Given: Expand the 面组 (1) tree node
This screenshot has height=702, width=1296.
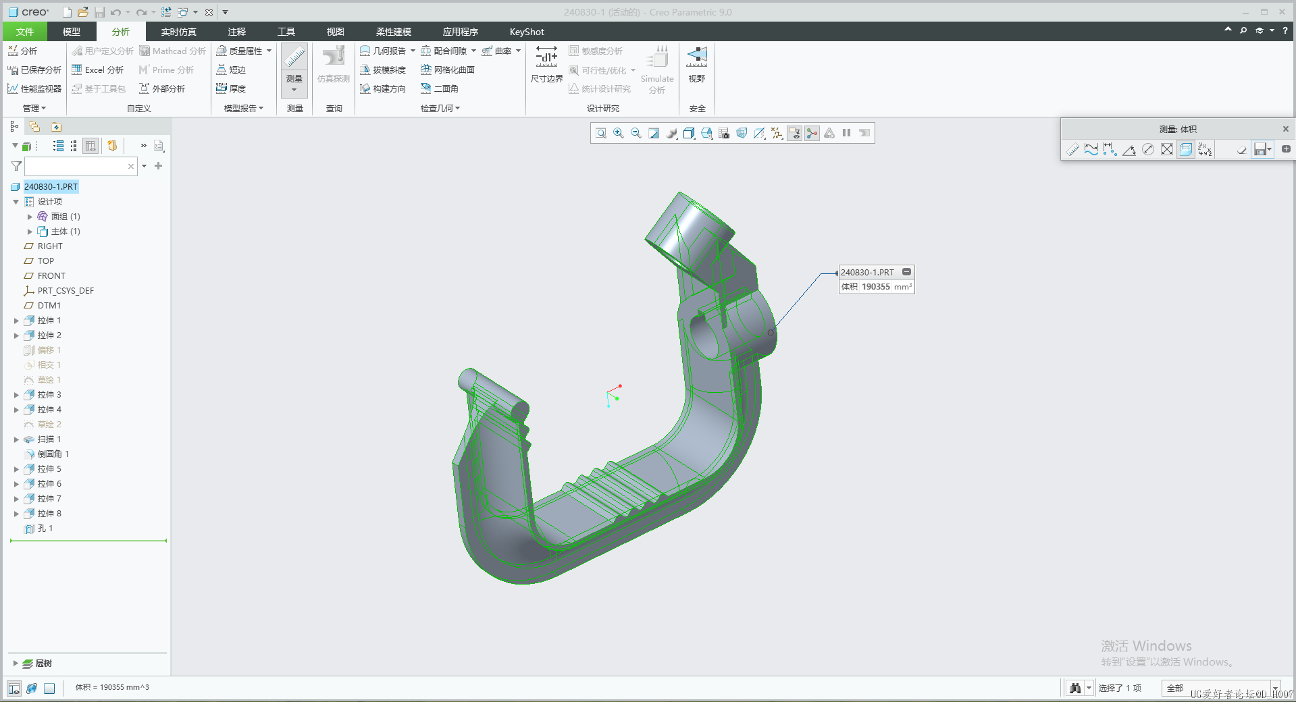Looking at the screenshot, I should [x=30, y=217].
